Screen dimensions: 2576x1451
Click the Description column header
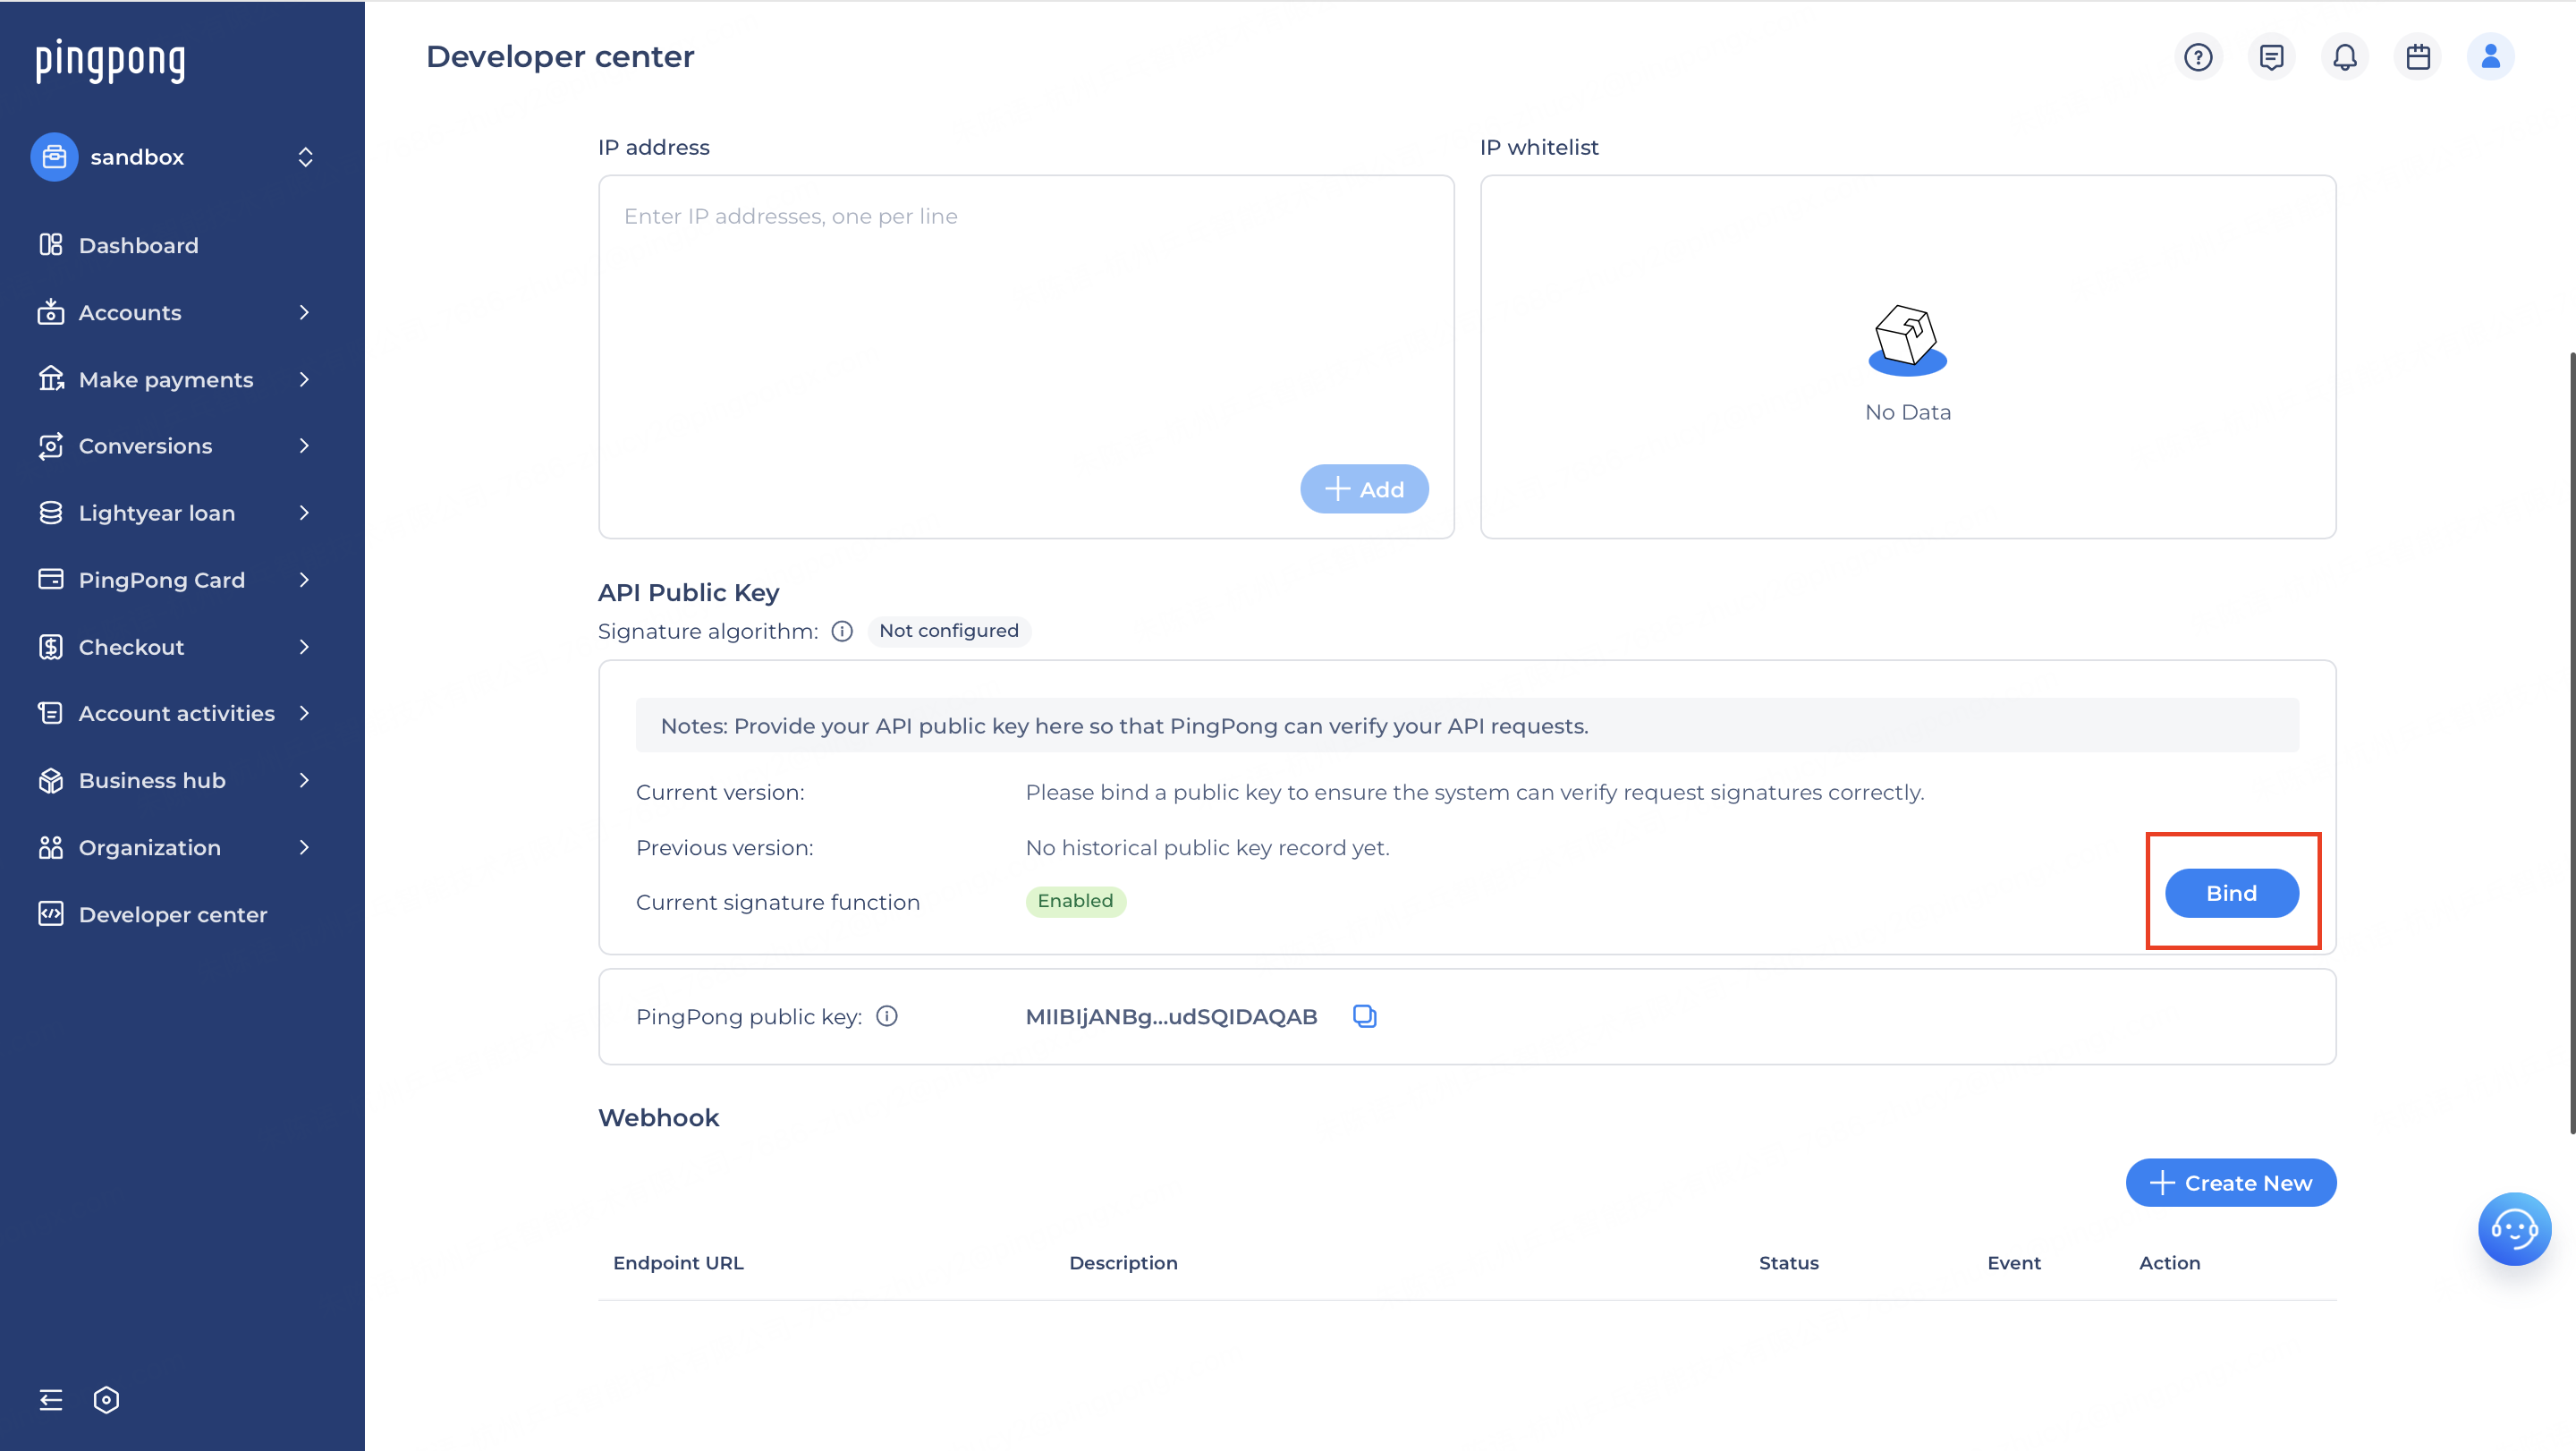[x=1123, y=1263]
